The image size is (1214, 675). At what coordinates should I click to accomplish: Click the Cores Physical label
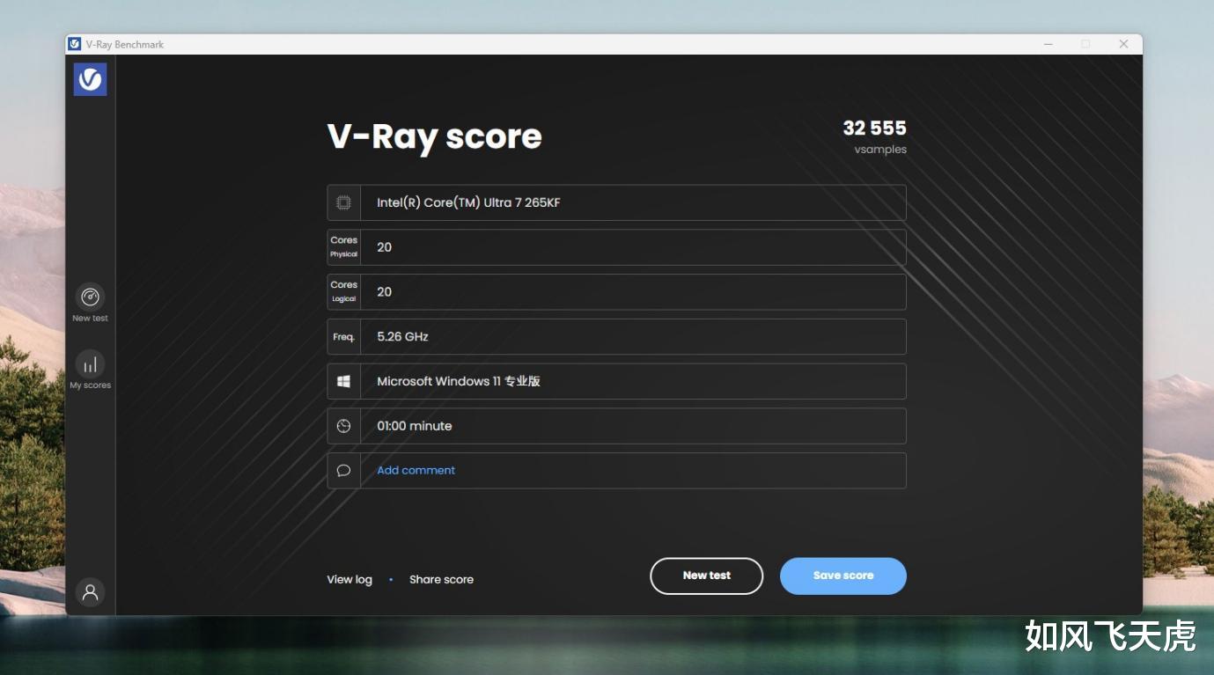pos(343,247)
